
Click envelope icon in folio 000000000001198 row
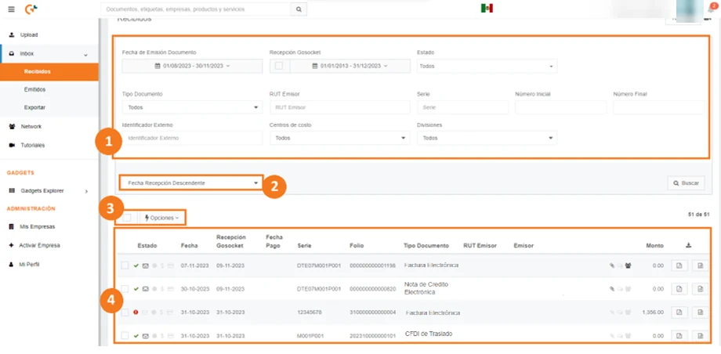[145, 265]
